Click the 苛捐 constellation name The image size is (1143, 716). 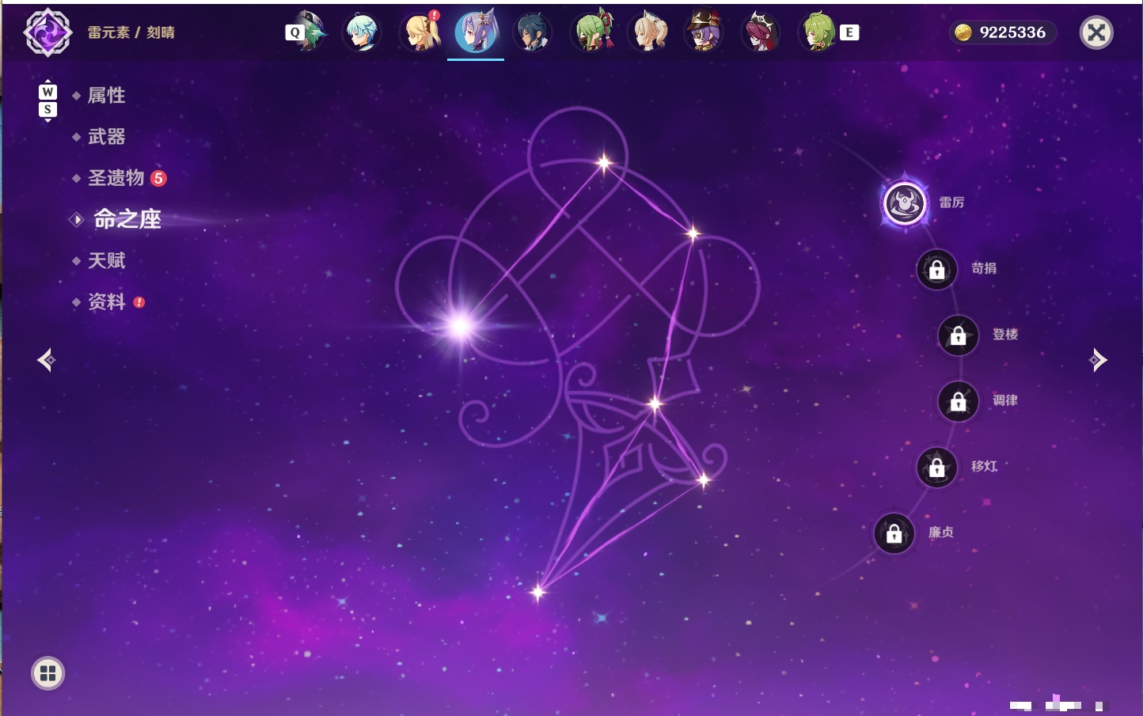click(984, 268)
